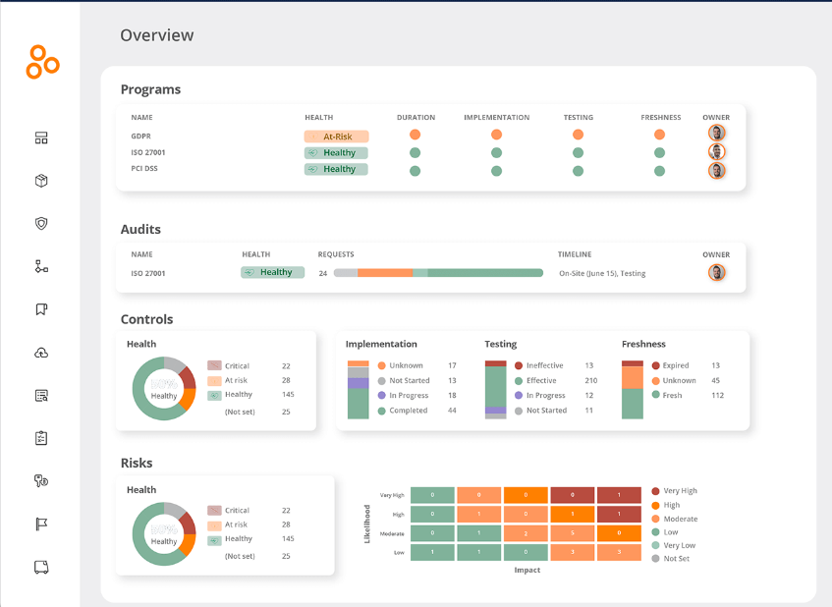Click the GDPR owner avatar
The width and height of the screenshot is (832, 607).
[x=716, y=133]
